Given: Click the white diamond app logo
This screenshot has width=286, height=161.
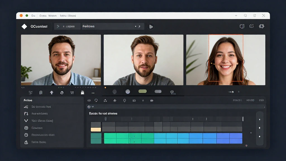Looking at the screenshot, I should coord(24,26).
